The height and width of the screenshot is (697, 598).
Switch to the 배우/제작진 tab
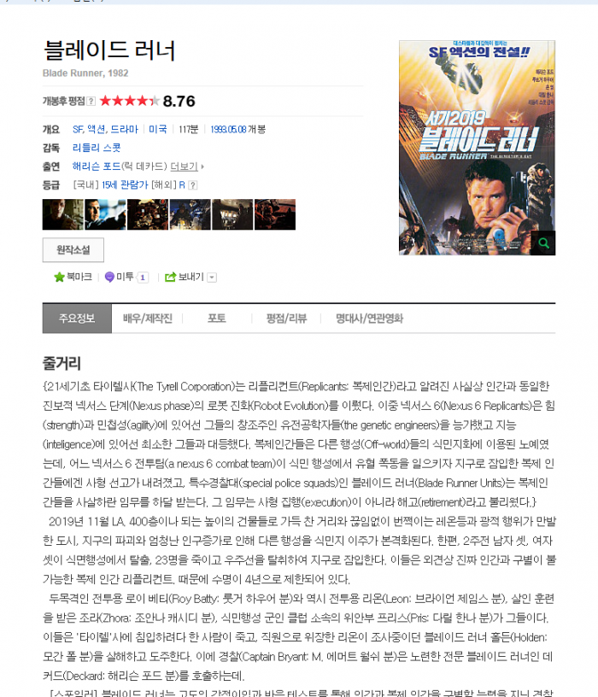click(x=147, y=319)
